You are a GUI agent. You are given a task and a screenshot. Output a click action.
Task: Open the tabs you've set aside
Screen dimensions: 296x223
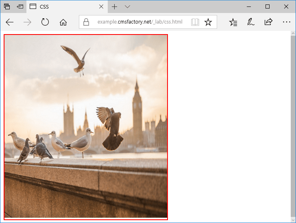coord(7,6)
